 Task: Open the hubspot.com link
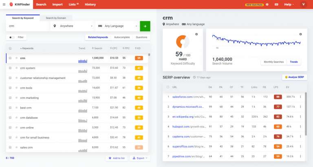[x=189, y=127]
